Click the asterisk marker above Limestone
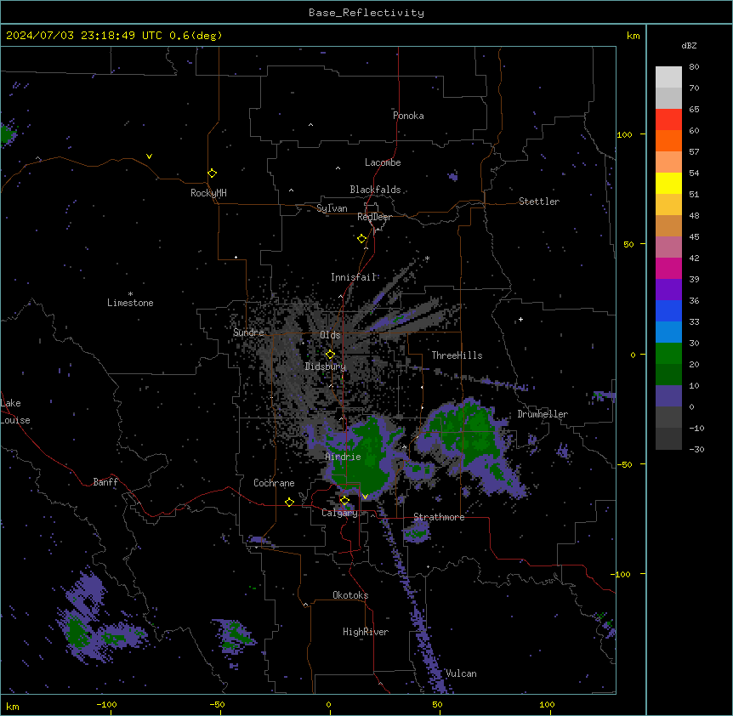Viewport: 733px width, 716px height. pos(130,294)
